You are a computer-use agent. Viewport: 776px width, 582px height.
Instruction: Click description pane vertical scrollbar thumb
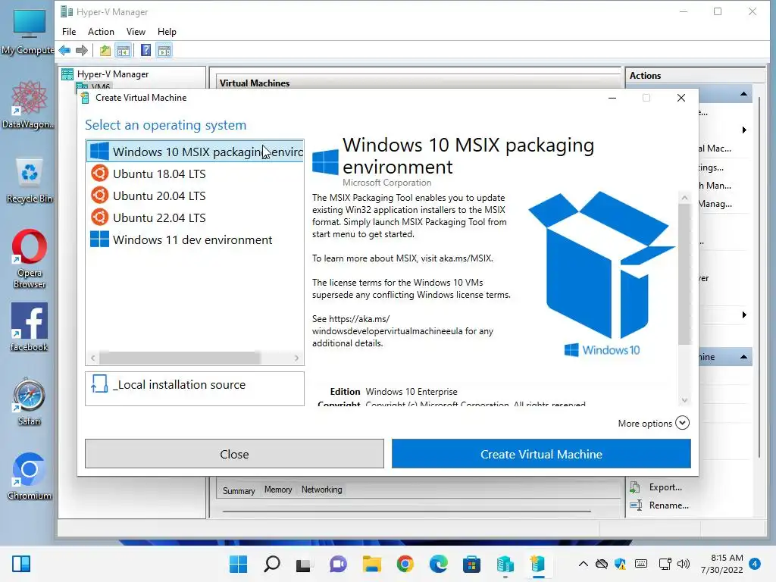[x=684, y=274]
